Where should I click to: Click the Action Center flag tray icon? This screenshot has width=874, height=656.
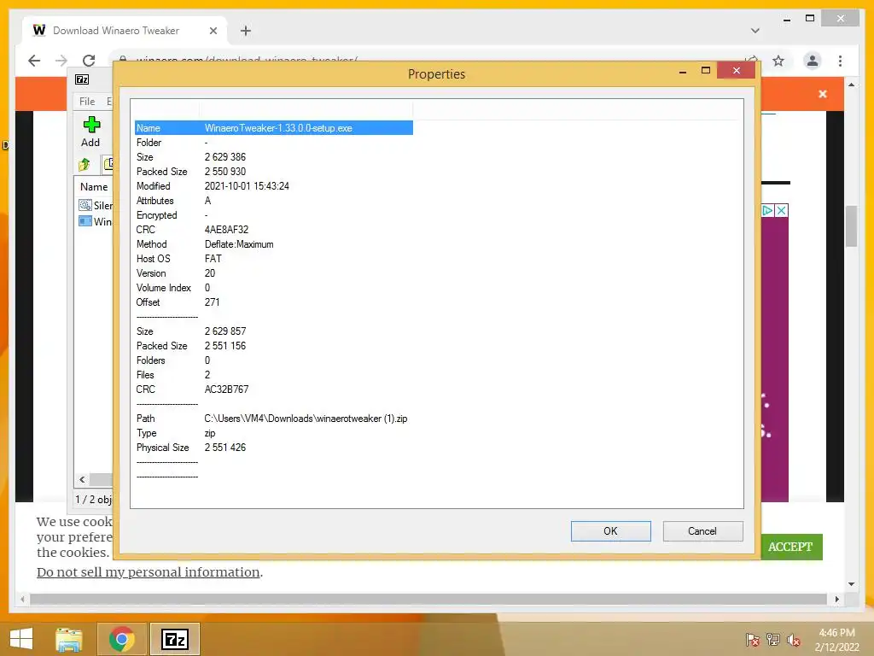pyautogui.click(x=753, y=640)
